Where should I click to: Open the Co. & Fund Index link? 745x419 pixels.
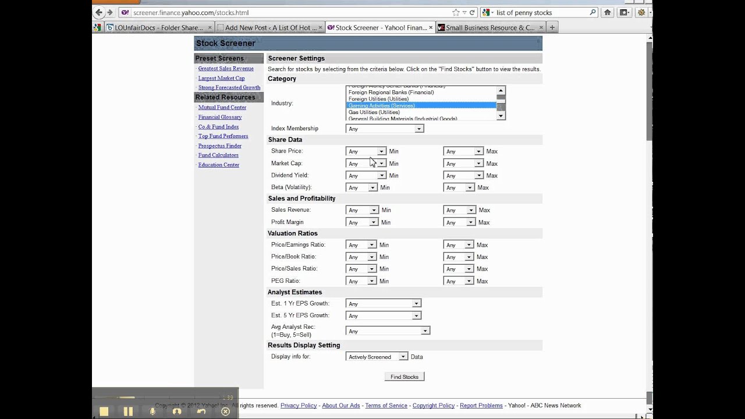click(x=218, y=127)
